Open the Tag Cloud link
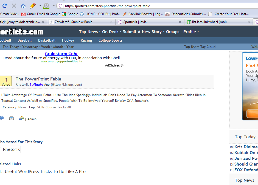Image resolution: width=258 pixels, height=185 pixels. (x=208, y=47)
